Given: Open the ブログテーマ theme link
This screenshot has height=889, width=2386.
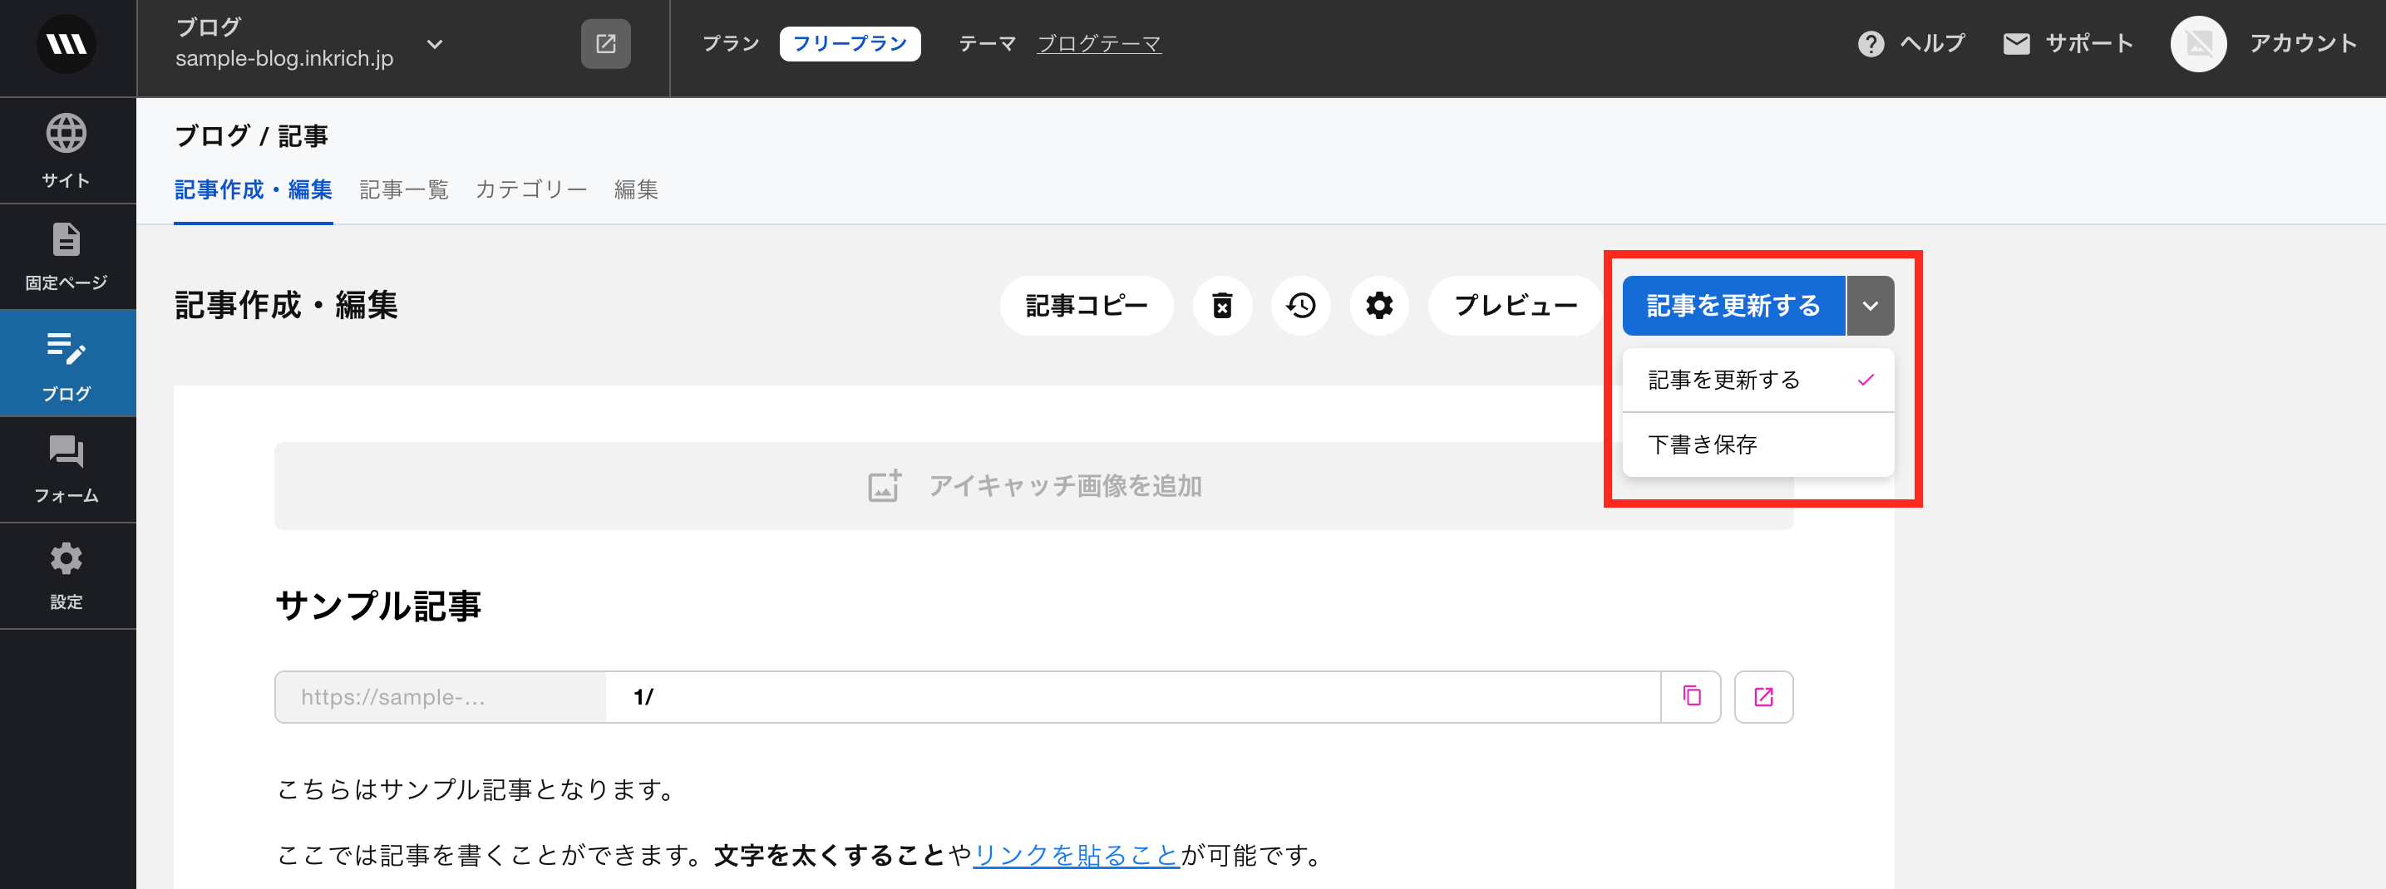Looking at the screenshot, I should (1098, 43).
